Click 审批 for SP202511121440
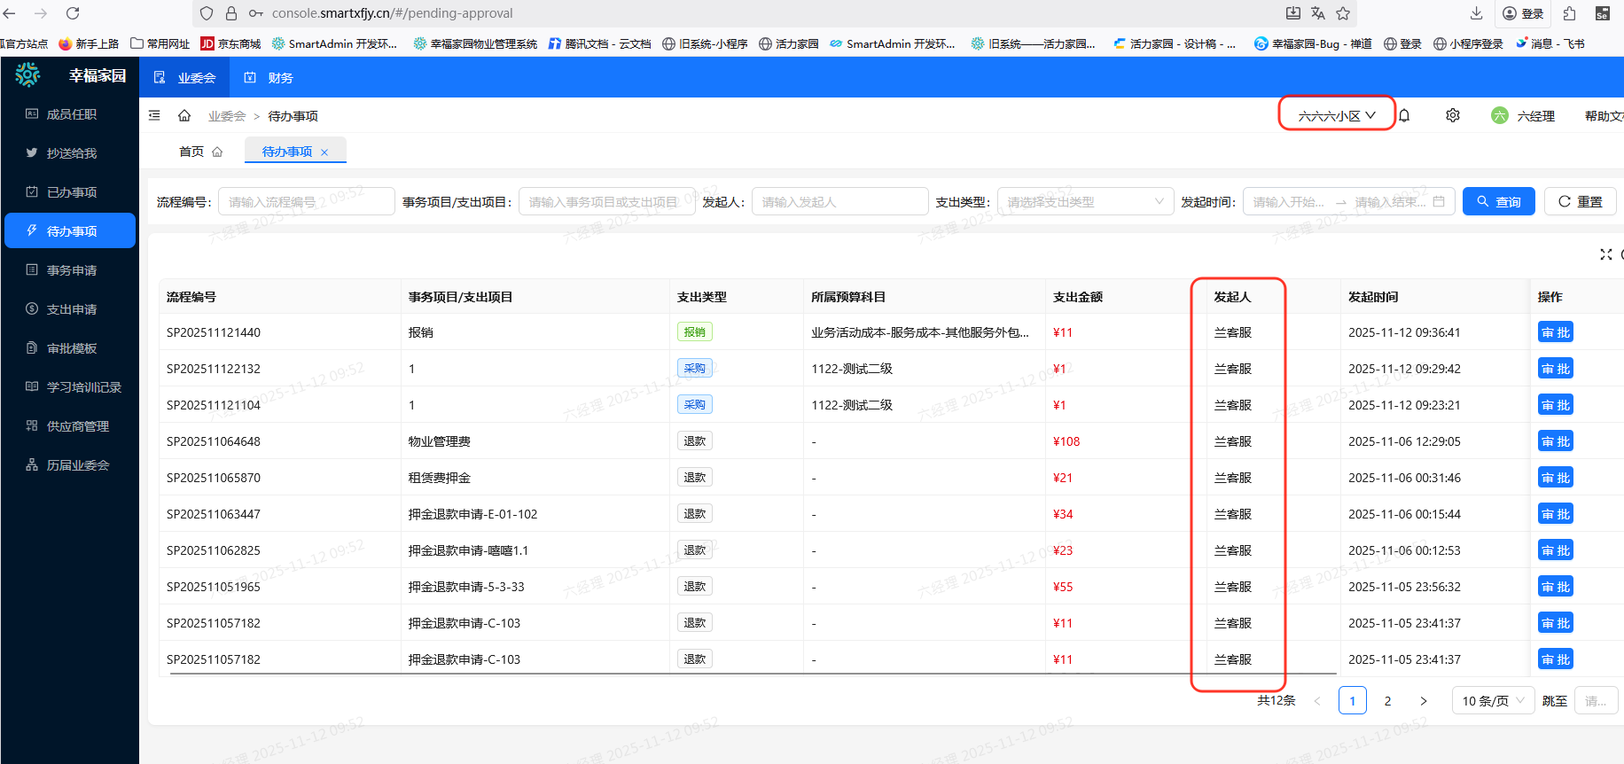Screen dimensions: 1624x764 1555,332
